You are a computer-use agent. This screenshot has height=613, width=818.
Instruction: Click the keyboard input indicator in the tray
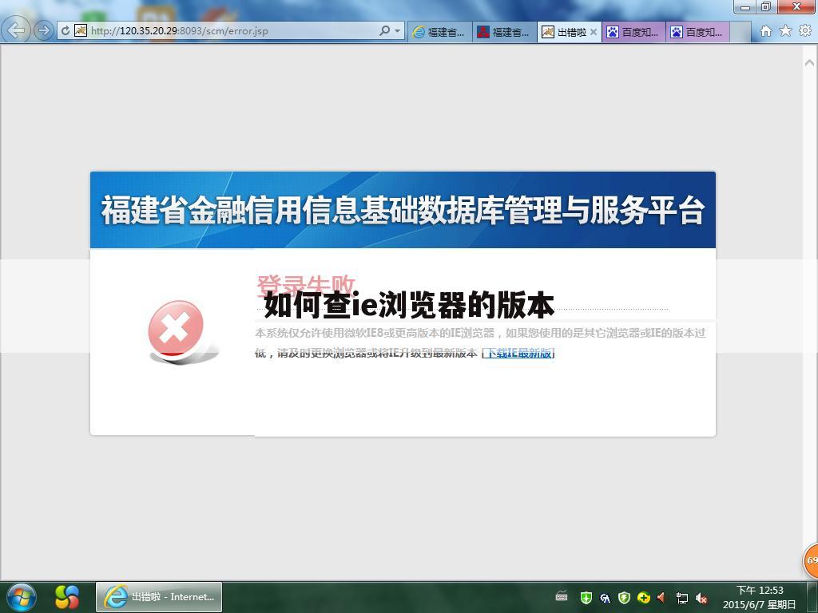(x=560, y=597)
